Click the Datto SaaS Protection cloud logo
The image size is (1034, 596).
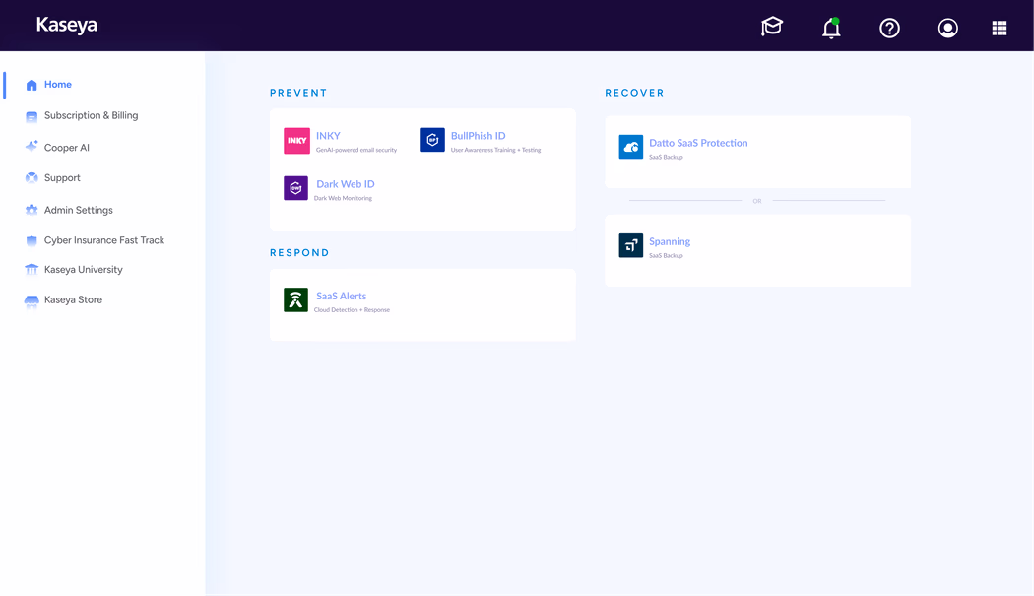point(631,147)
